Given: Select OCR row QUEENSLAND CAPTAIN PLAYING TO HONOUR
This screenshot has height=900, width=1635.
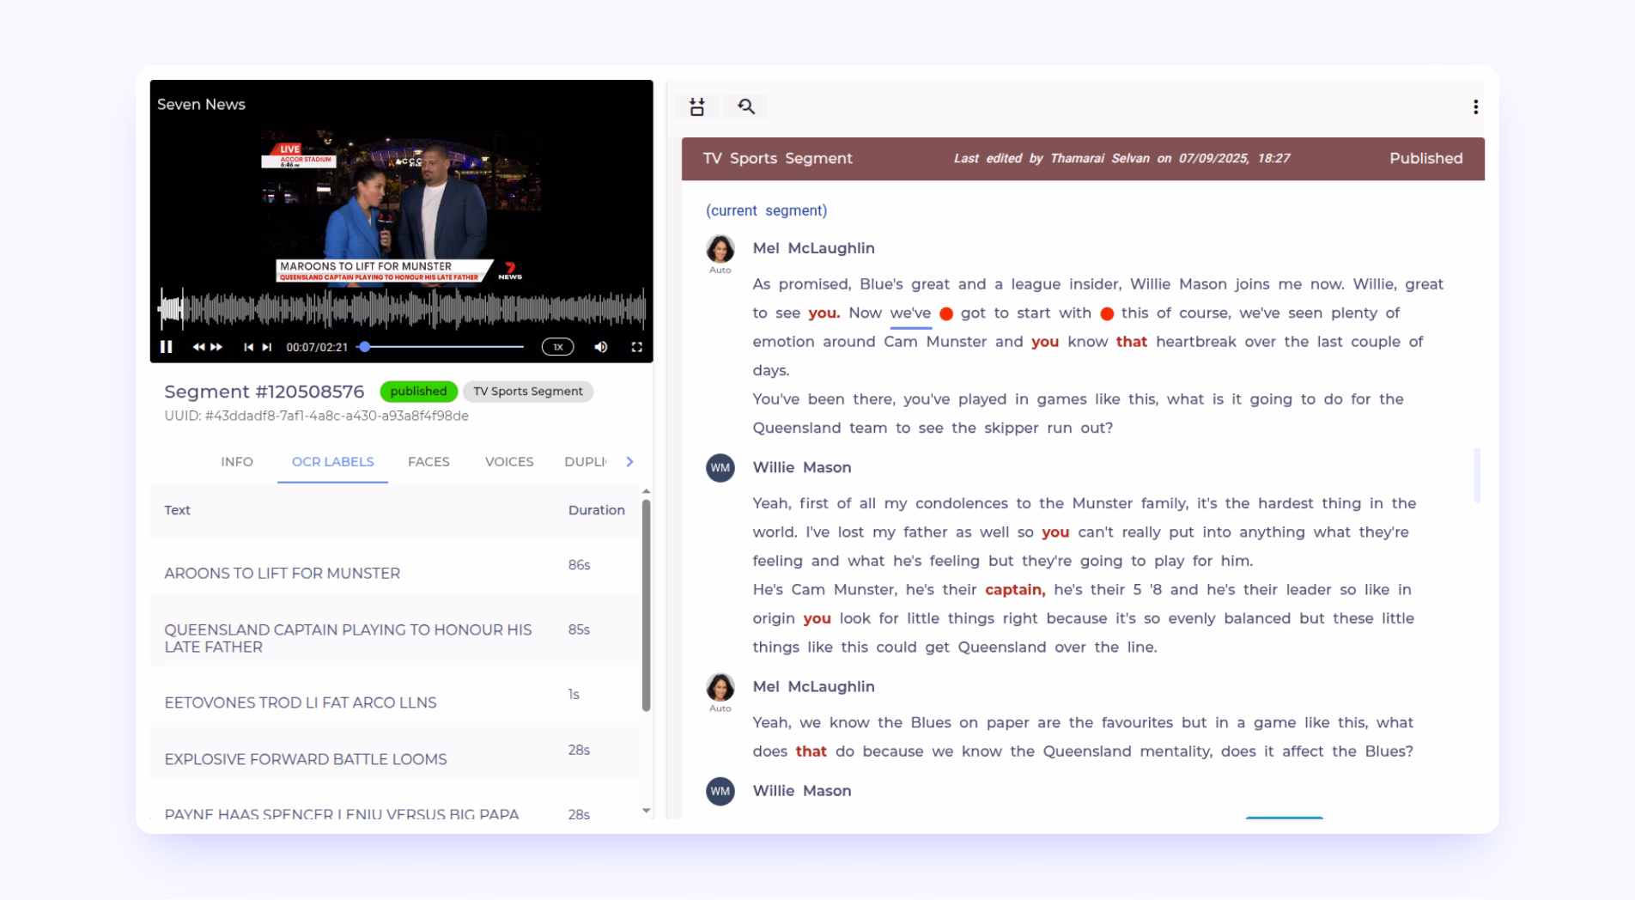Looking at the screenshot, I should click(x=395, y=630).
